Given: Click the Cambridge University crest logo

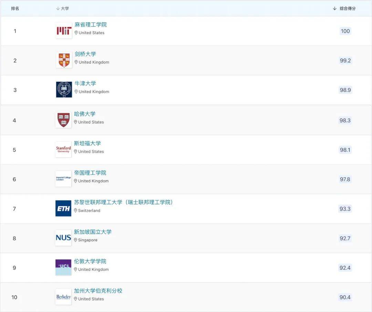Looking at the screenshot, I should tap(64, 60).
